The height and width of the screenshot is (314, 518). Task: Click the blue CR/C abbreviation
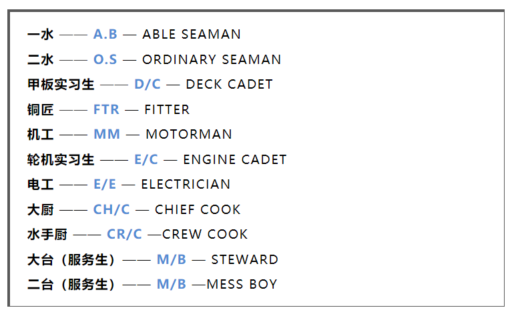[124, 234]
